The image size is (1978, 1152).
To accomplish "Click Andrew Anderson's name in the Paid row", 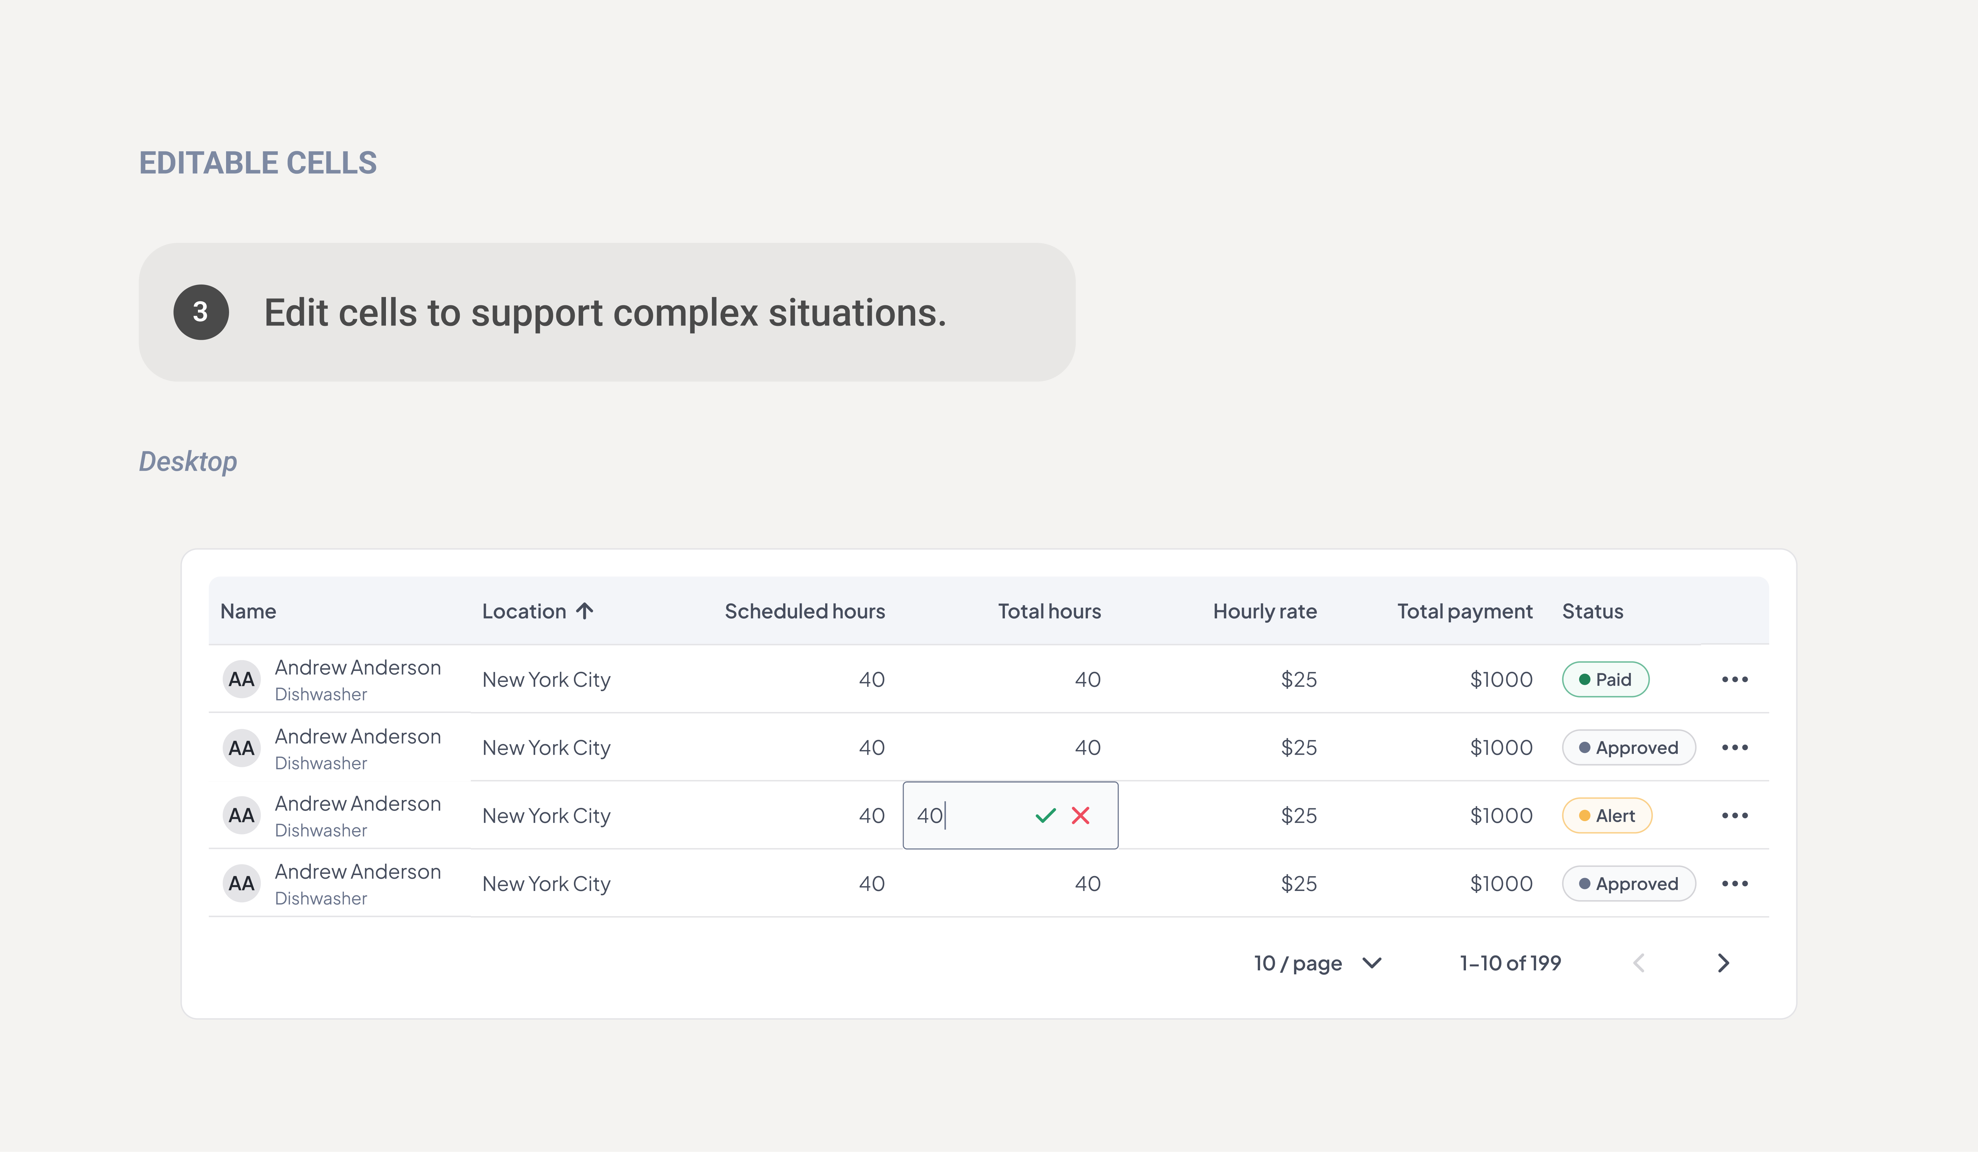I will click(358, 668).
